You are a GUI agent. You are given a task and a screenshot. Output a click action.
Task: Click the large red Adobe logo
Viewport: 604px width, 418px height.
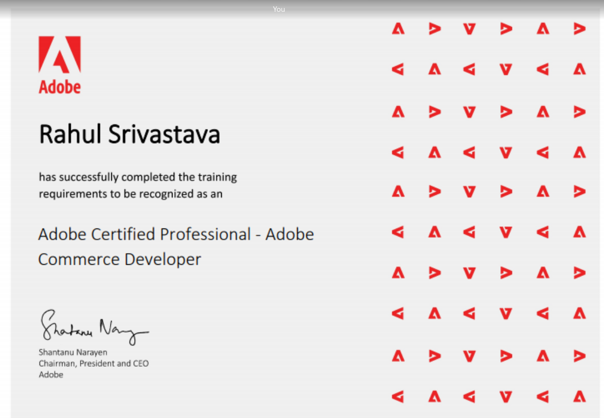[59, 54]
